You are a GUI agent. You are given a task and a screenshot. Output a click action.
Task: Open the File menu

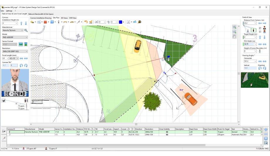tap(2, 11)
